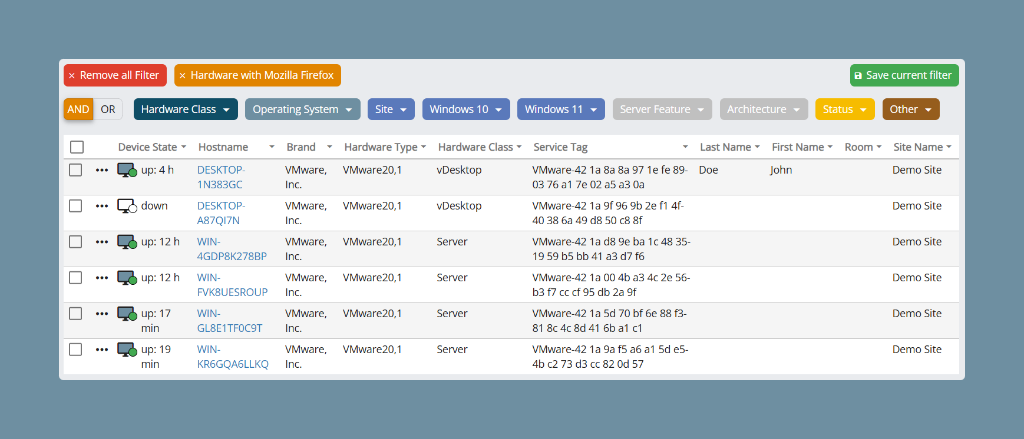The height and width of the screenshot is (439, 1024).
Task: Click the device state monitor icon for DESKTOP-1N383GC
Action: coord(127,170)
